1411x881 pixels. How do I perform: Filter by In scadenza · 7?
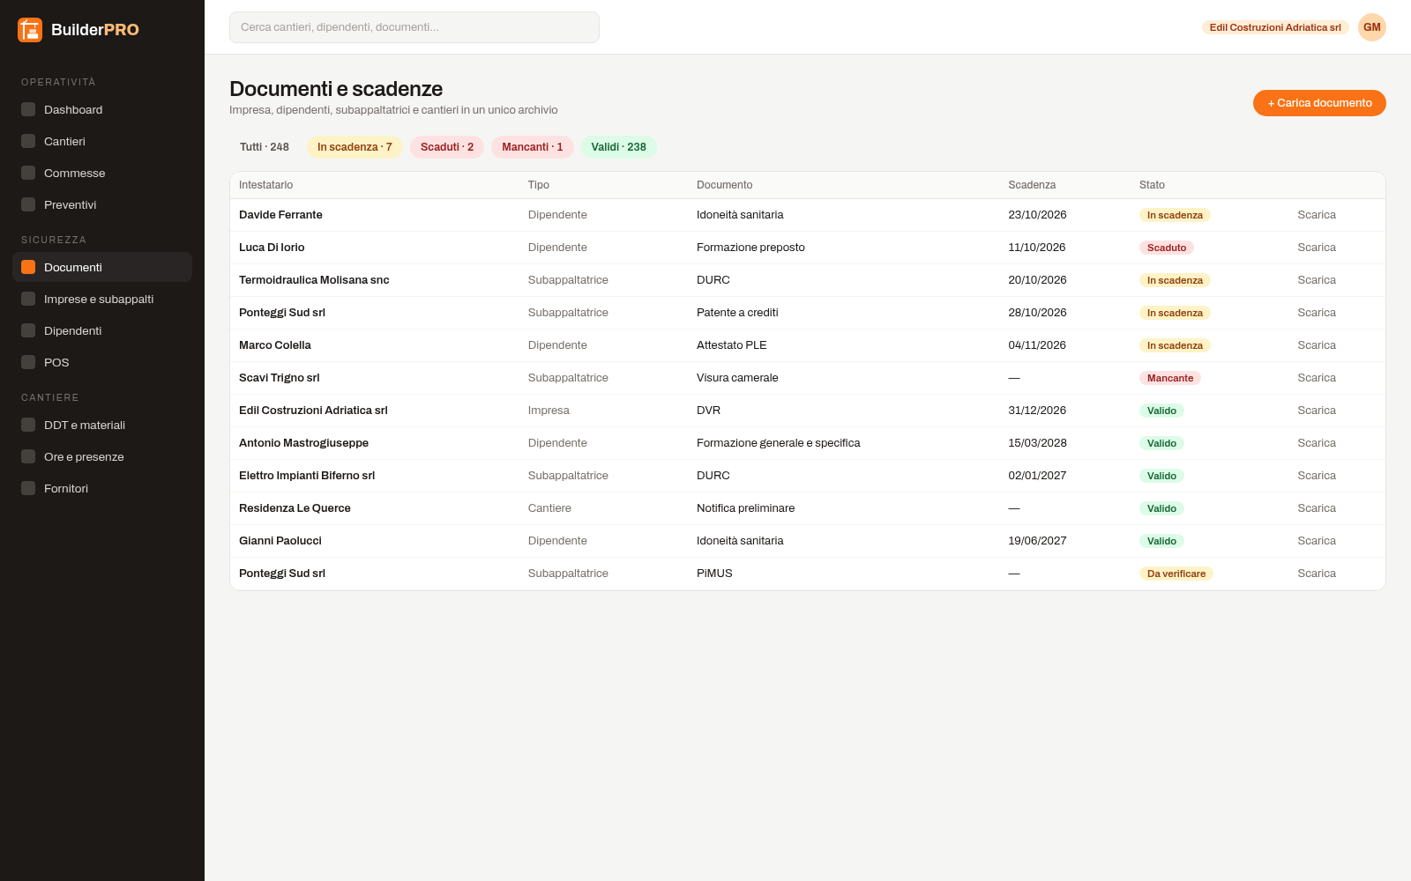point(355,147)
